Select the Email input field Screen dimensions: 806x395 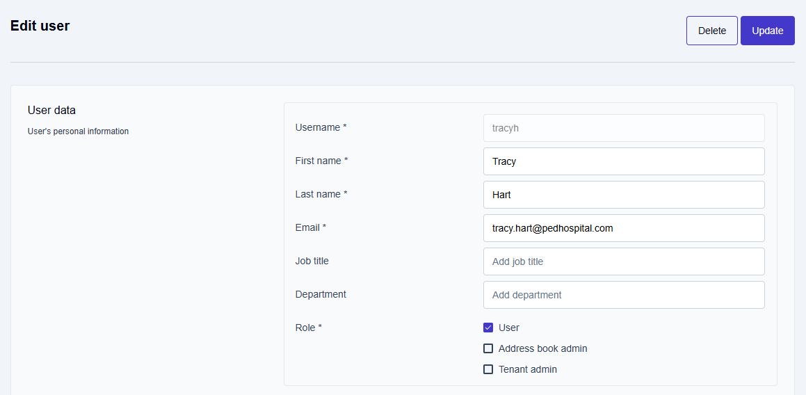pyautogui.click(x=623, y=228)
